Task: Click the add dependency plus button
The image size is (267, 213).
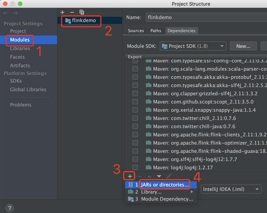Action: click(x=130, y=176)
